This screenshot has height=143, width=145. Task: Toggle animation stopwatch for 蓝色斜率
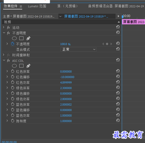tap(13, 104)
